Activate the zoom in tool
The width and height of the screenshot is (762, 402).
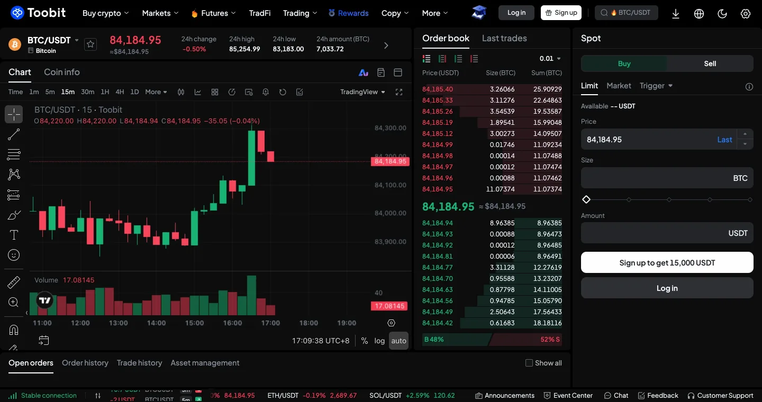14,303
